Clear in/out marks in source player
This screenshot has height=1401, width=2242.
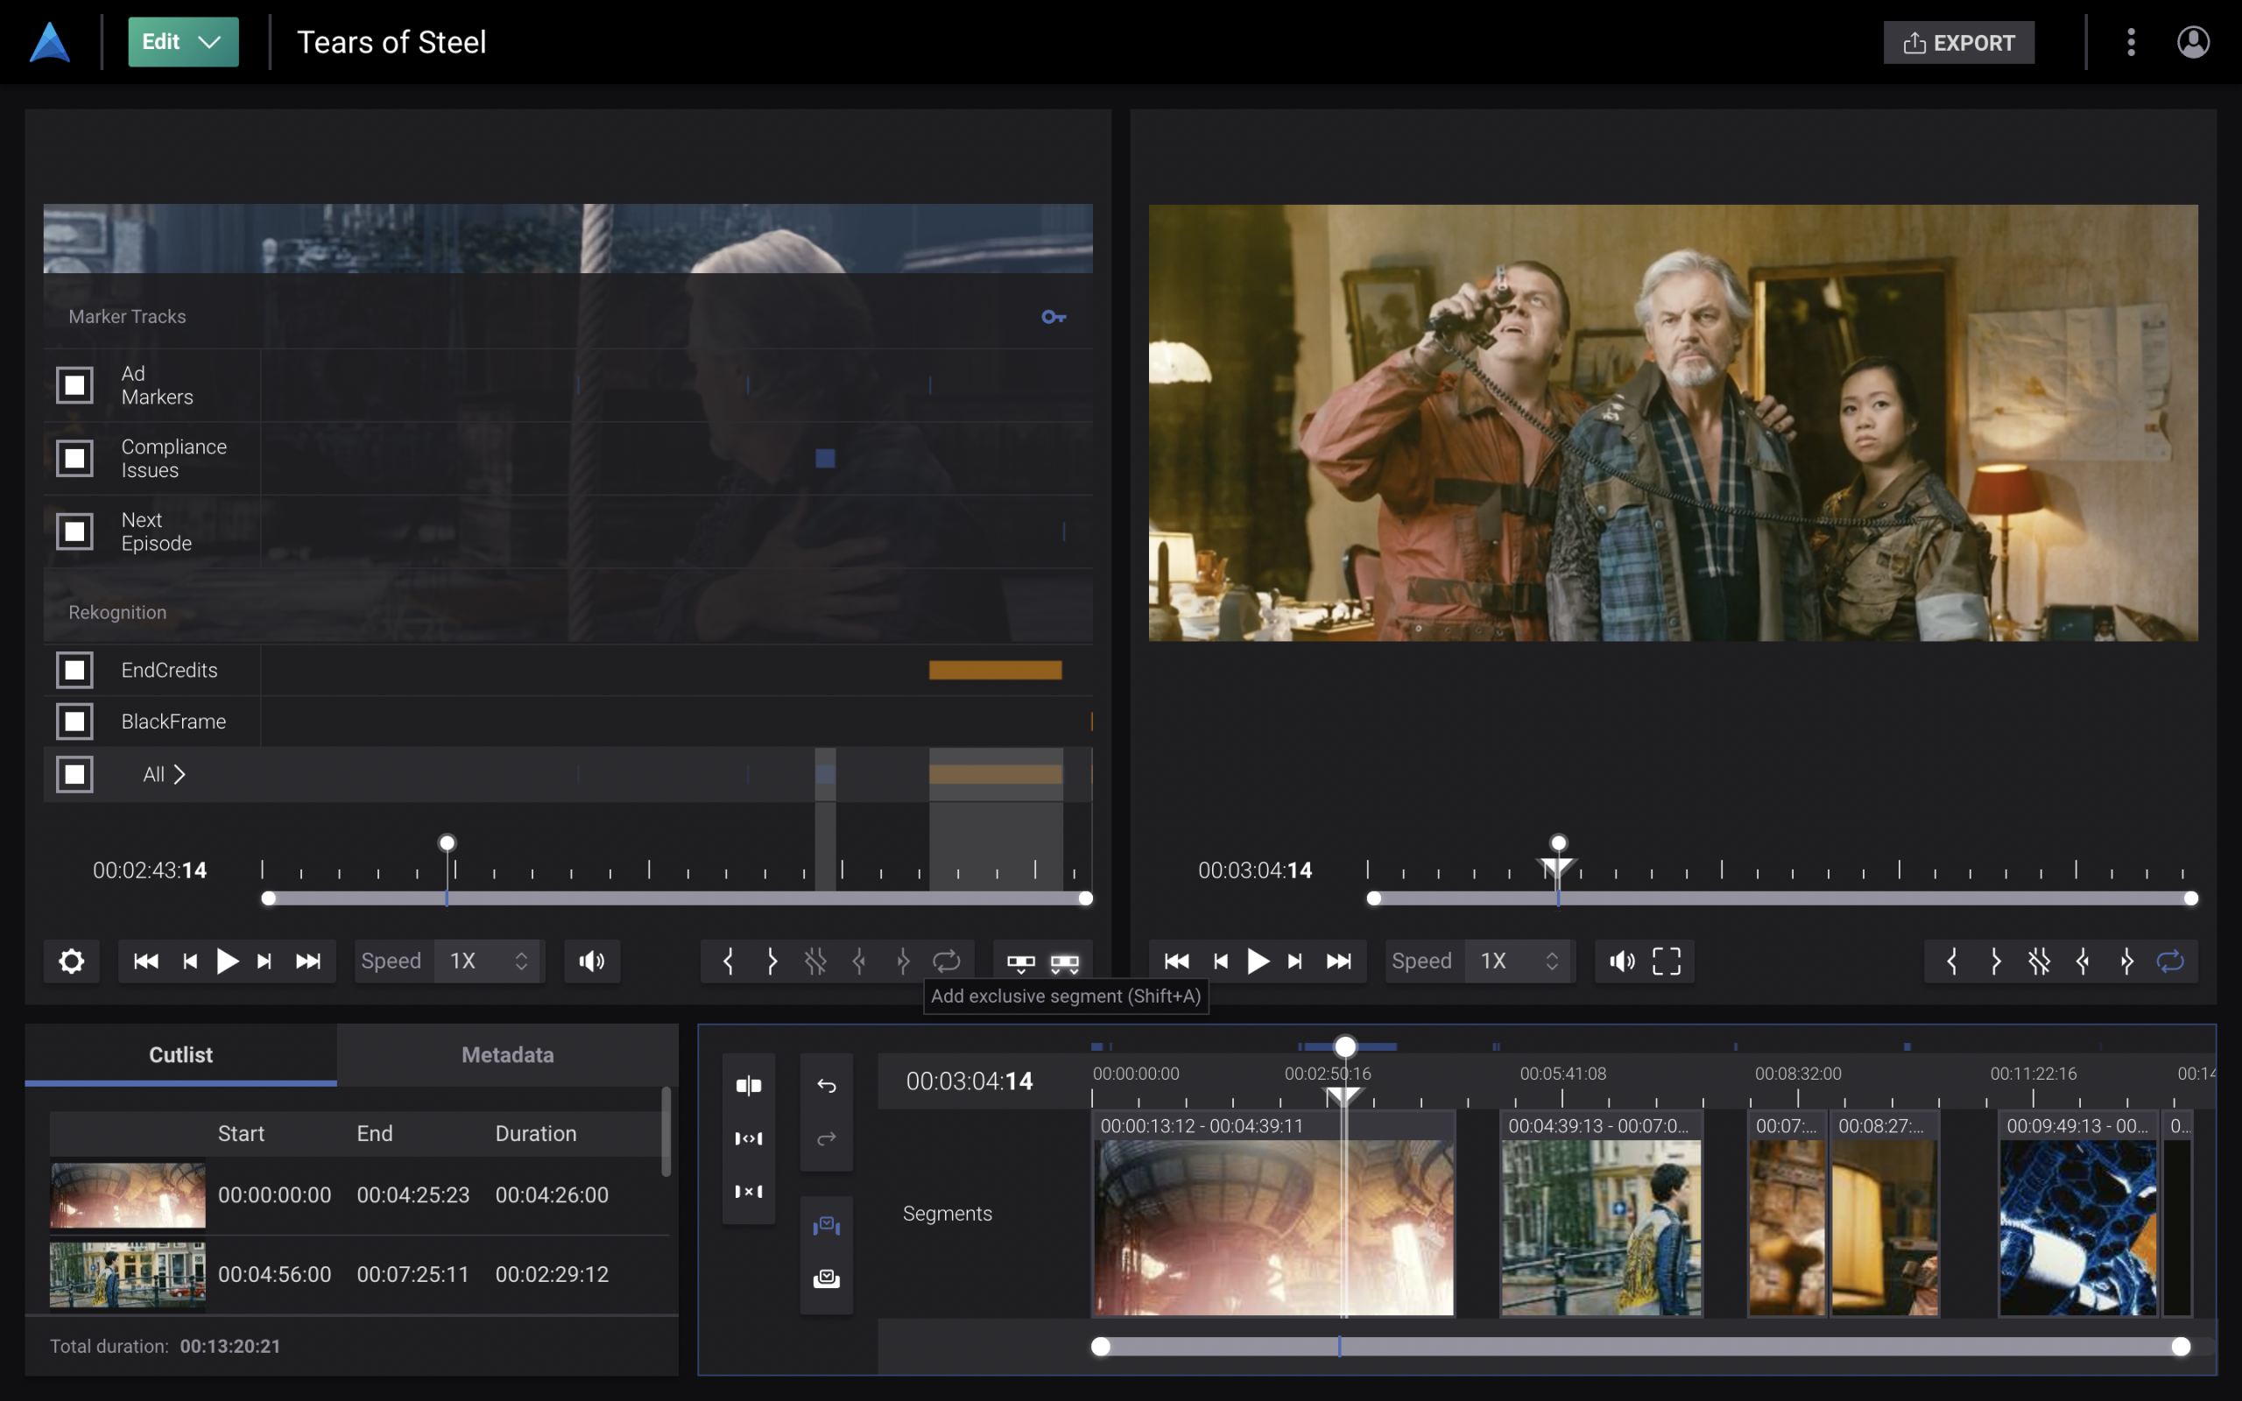[815, 961]
